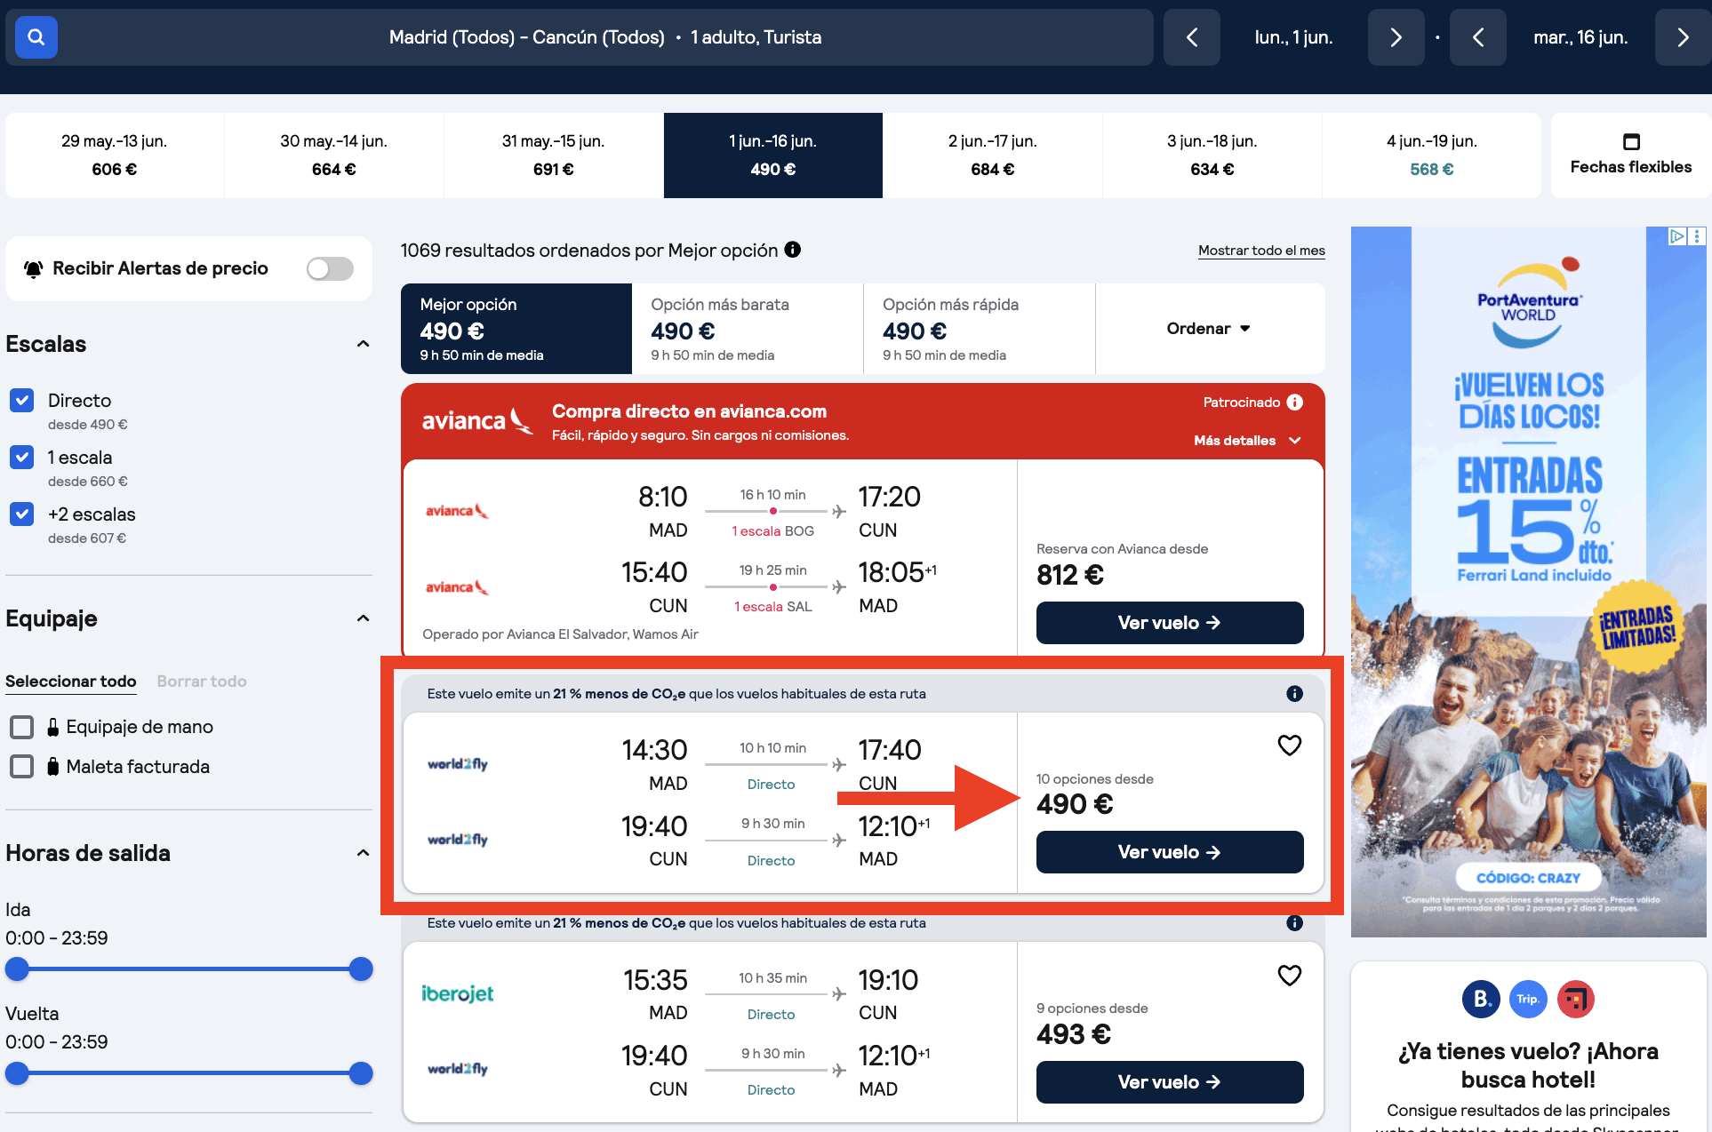Advance return date with right arrow
The image size is (1712, 1132).
point(1682,37)
